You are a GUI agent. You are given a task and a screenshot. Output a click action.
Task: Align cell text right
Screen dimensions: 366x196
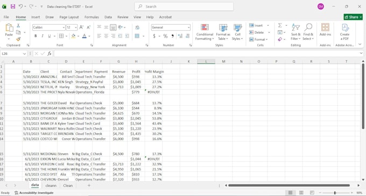[113, 36]
